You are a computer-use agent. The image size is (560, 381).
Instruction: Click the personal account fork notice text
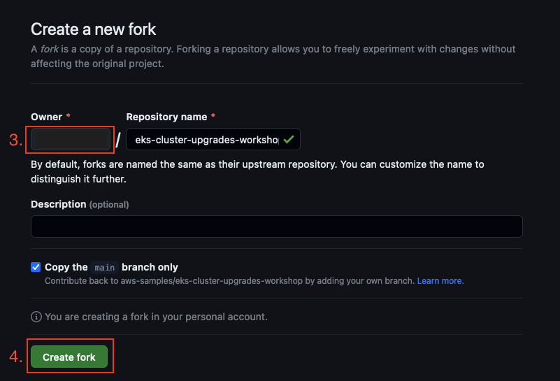pos(156,317)
